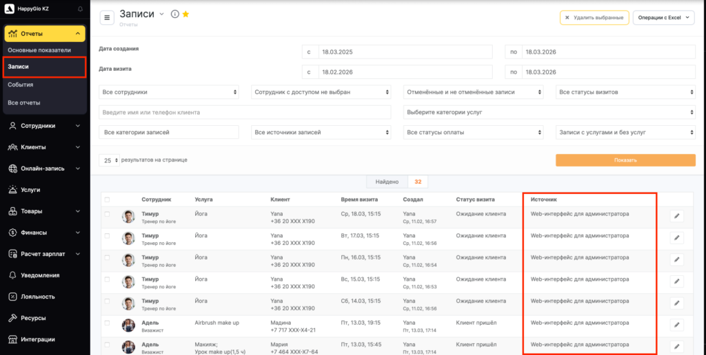Viewport: 706px width, 355px height.
Task: Open the Лояльность sidebar section
Action: click(32, 297)
